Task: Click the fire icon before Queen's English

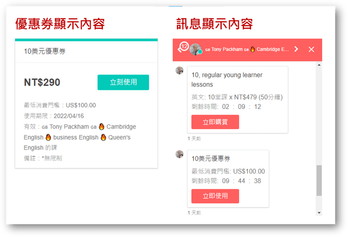Action: 103,137
